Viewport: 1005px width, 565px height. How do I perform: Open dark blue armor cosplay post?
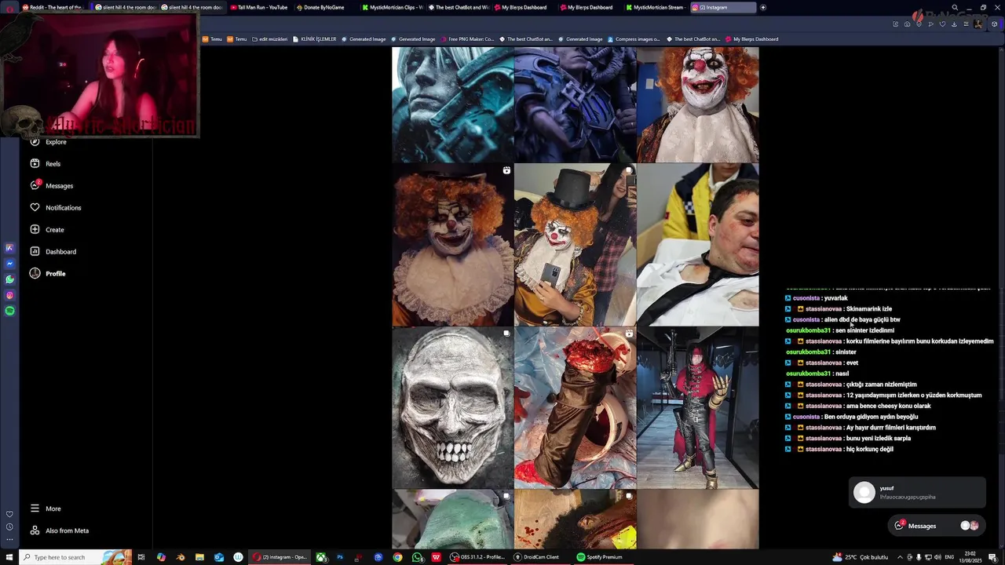(x=576, y=104)
